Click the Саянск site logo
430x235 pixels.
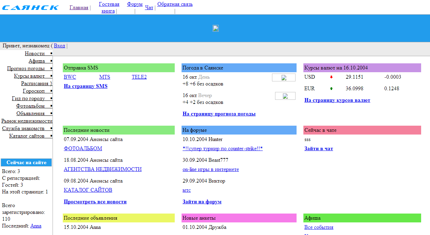(30, 7)
